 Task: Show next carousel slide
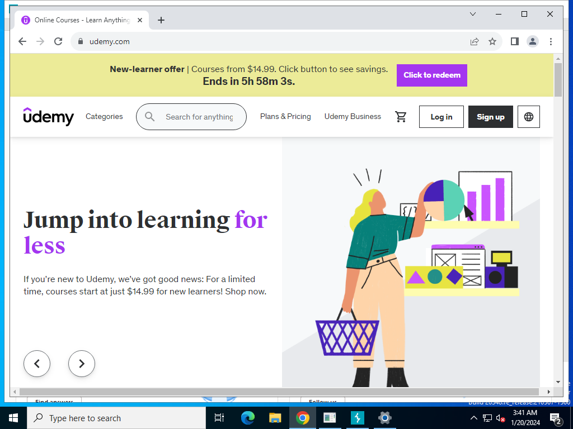click(x=82, y=363)
